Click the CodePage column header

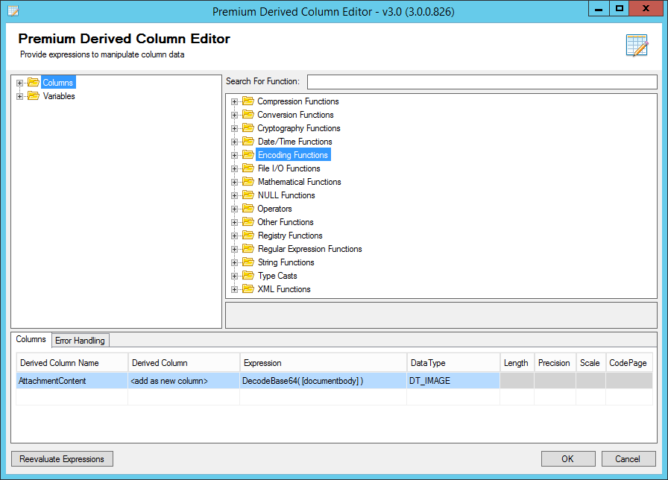point(628,363)
